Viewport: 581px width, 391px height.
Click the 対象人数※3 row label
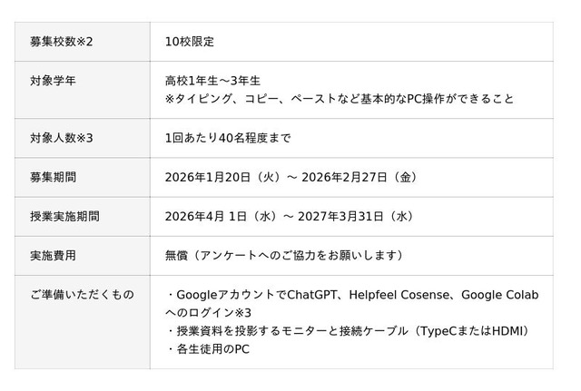pos(62,138)
